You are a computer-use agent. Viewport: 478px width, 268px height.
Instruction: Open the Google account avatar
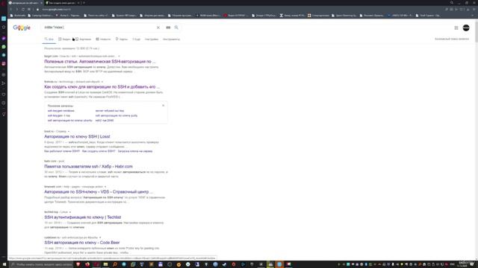click(x=466, y=28)
